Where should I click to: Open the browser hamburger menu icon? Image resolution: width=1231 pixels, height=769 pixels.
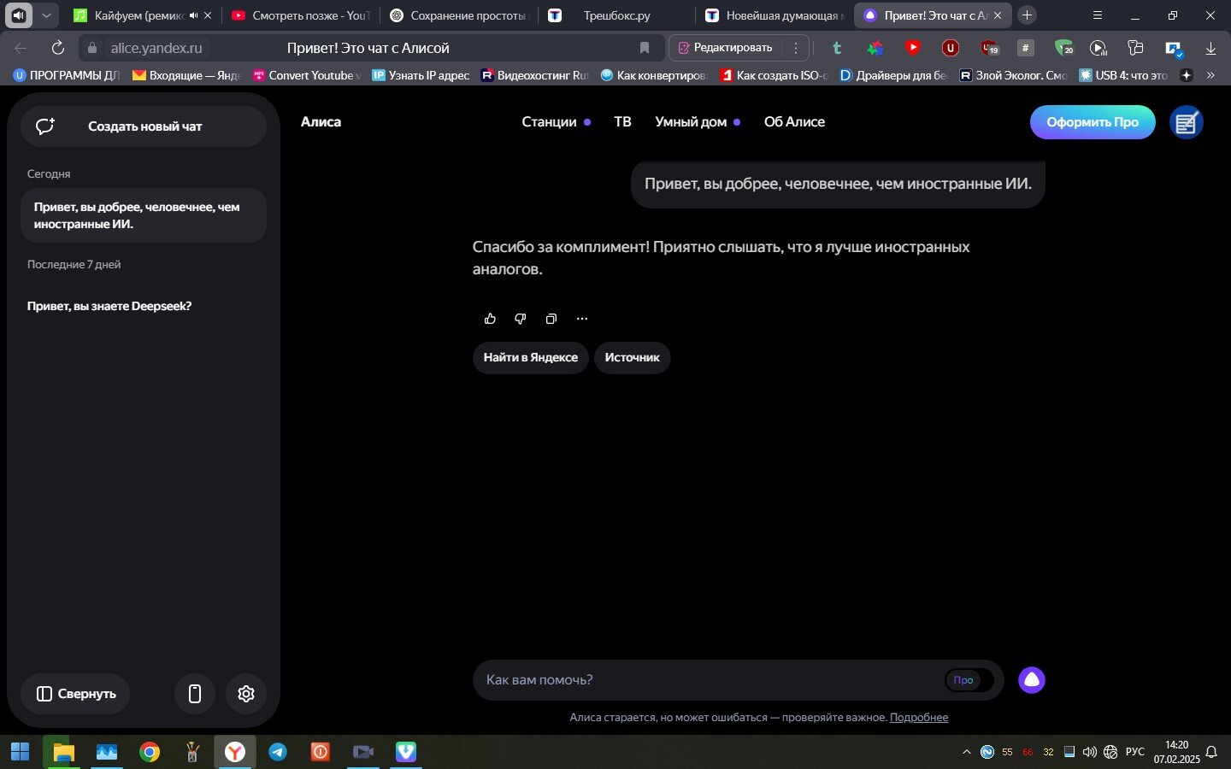(x=1098, y=15)
